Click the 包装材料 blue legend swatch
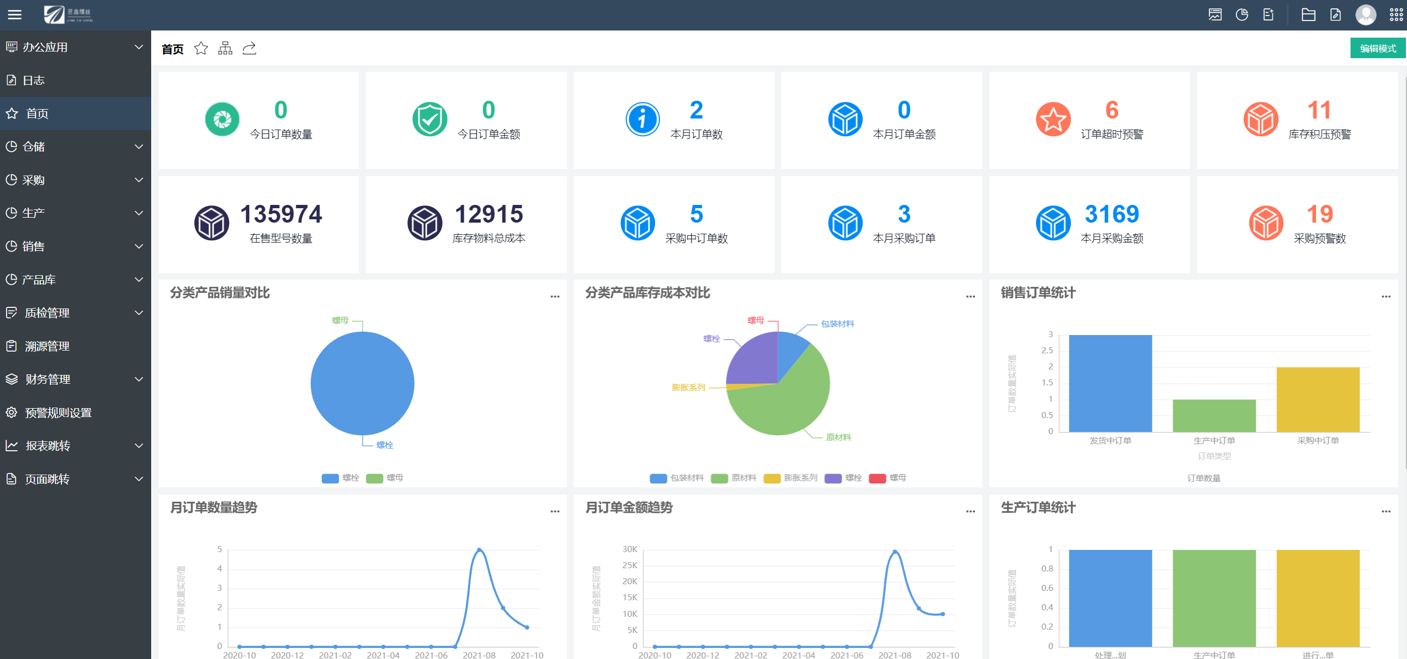This screenshot has height=659, width=1407. coord(658,478)
